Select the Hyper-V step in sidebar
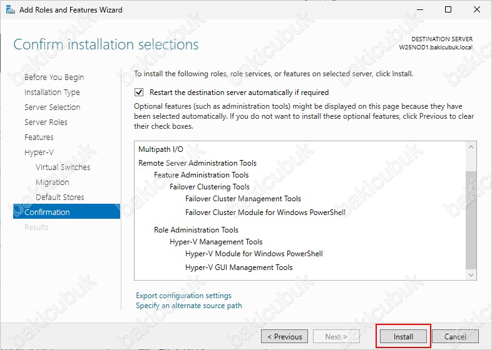Image resolution: width=492 pixels, height=350 pixels. point(39,152)
